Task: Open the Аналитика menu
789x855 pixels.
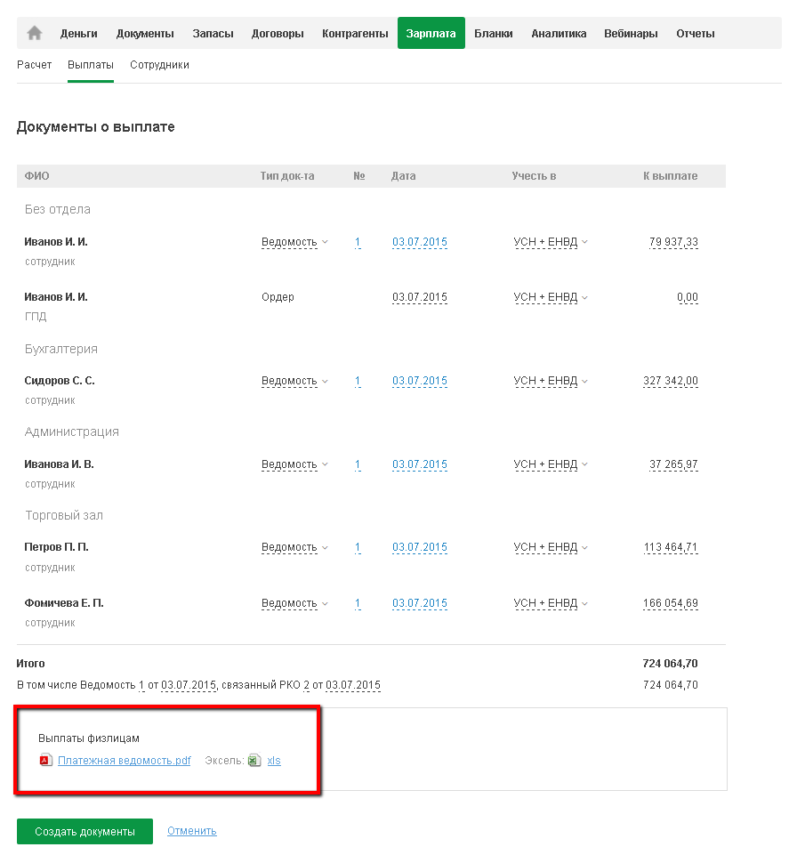Action: 559,33
